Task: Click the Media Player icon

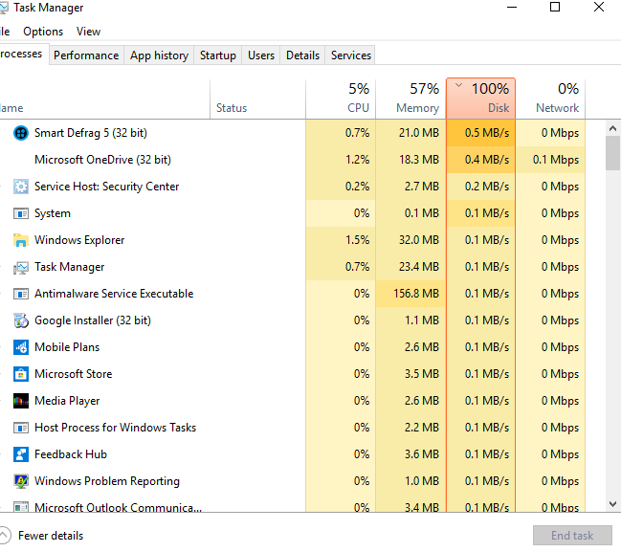Action: tap(21, 401)
